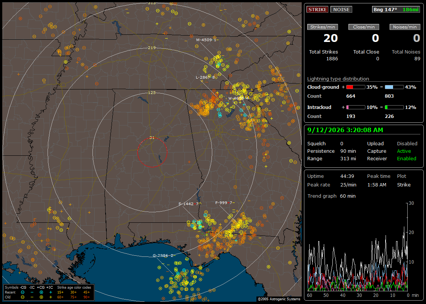Viewport: 426px width, 304px height.
Task: Click the Bng 147° 186mi bearing readout
Action: click(x=396, y=9)
